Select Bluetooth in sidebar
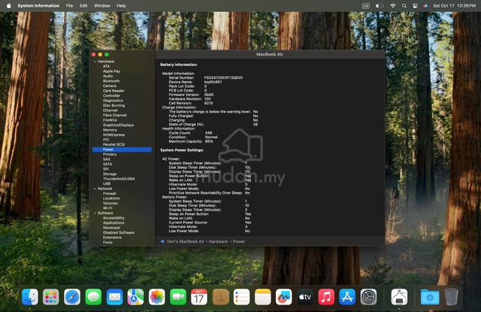The height and width of the screenshot is (312, 481). pyautogui.click(x=111, y=81)
